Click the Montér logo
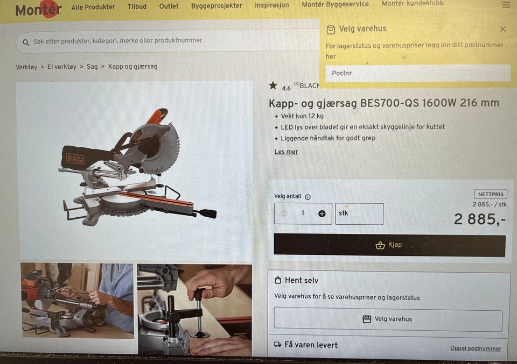 click(x=38, y=10)
